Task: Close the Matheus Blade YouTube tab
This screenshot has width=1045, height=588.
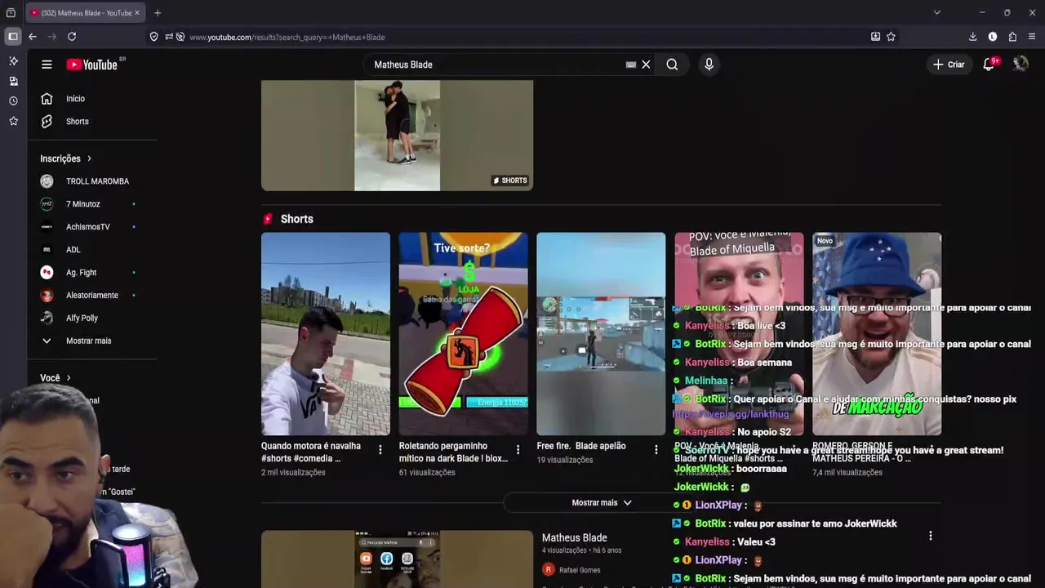Action: 137,13
